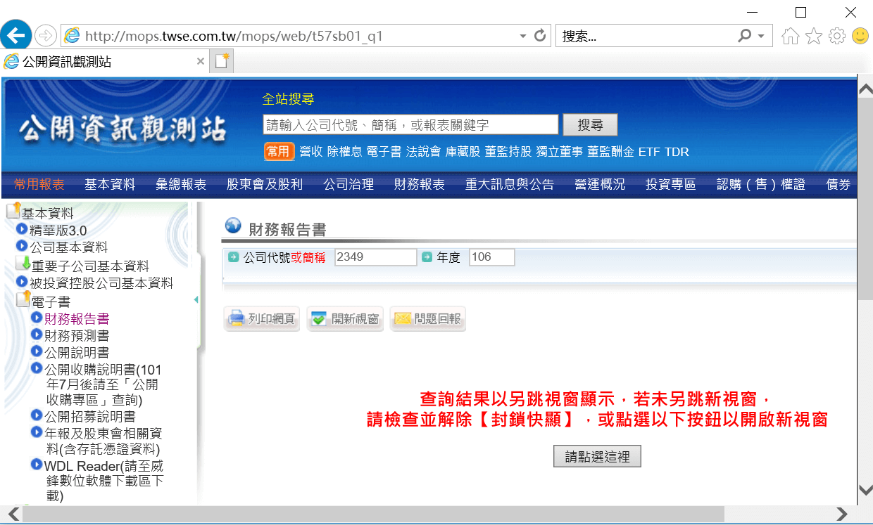Click the 公開資訊觀測站 site logo
The image size is (873, 525).
pyautogui.click(x=124, y=130)
